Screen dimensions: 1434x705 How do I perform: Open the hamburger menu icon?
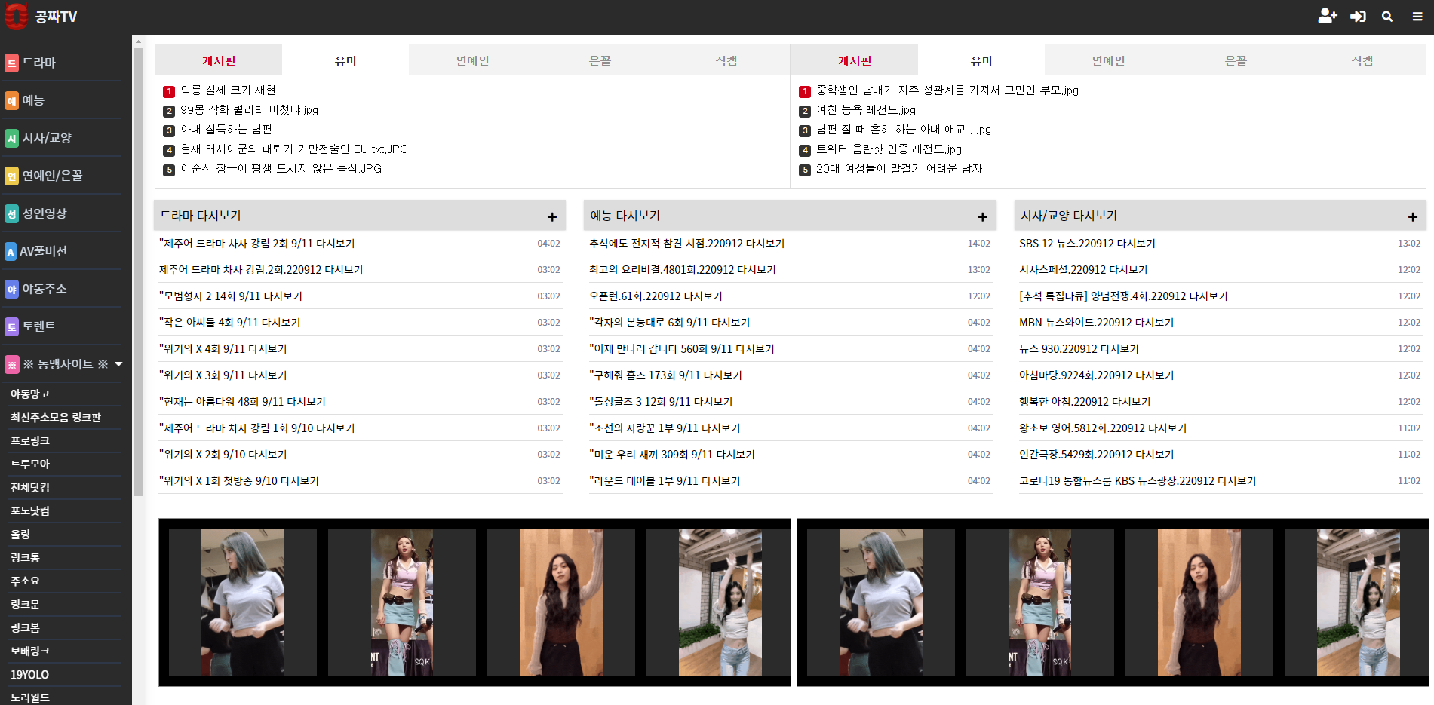(1417, 17)
